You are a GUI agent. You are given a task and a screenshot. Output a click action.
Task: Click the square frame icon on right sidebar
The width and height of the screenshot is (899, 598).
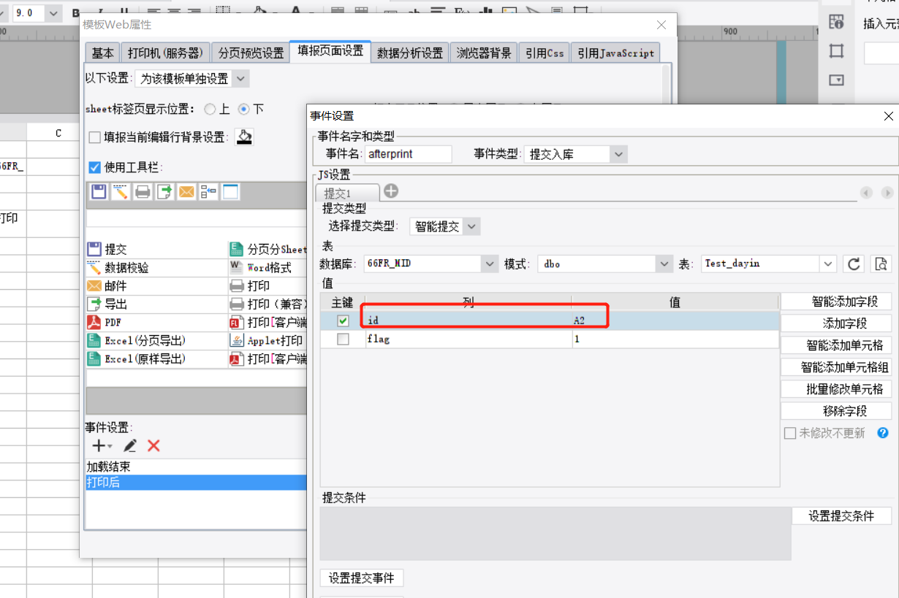pyautogui.click(x=837, y=50)
